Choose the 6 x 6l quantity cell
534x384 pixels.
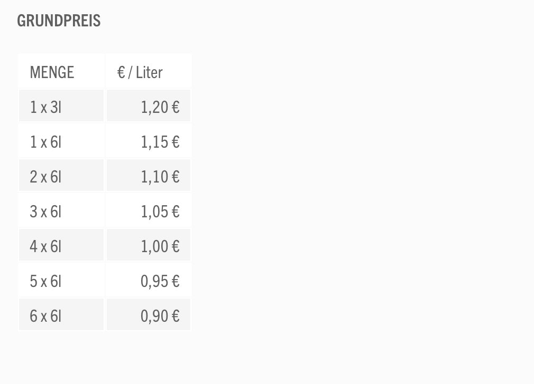click(x=45, y=316)
